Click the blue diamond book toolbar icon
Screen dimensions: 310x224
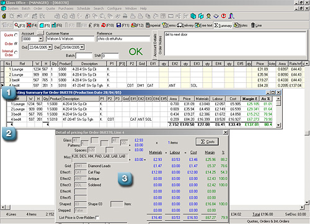[x=216, y=16]
